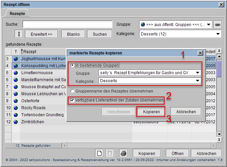Close the Rezept öffnen window
The image size is (227, 167).
[221, 5]
